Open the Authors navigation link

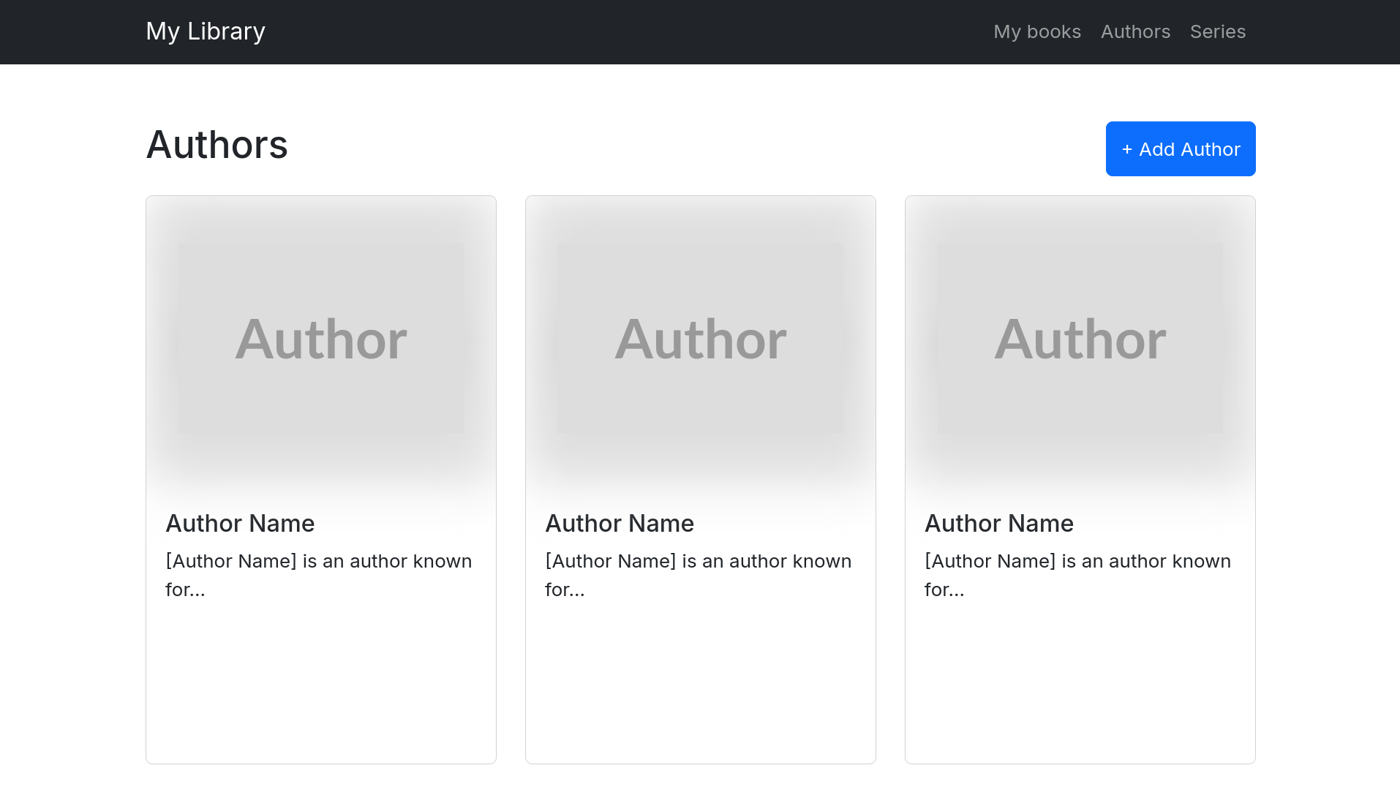[1135, 31]
